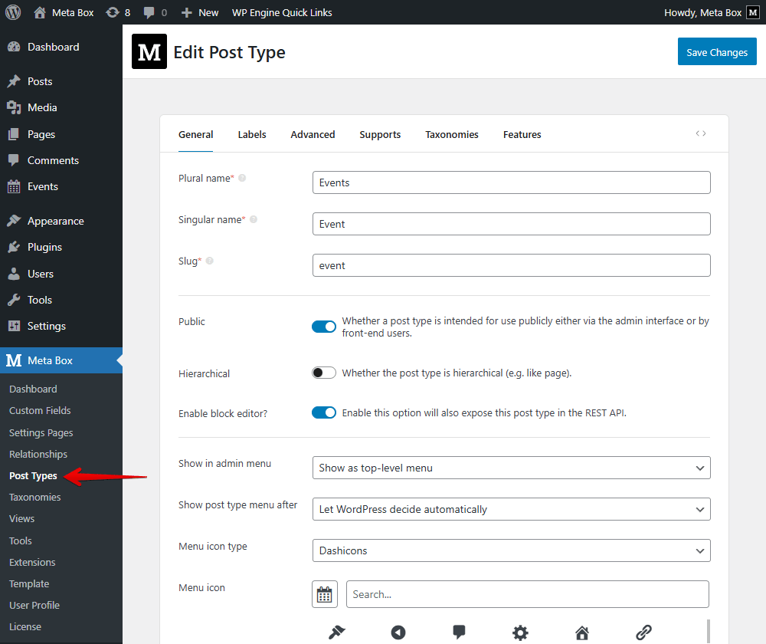Click the icon list scrollbar

pos(708,631)
